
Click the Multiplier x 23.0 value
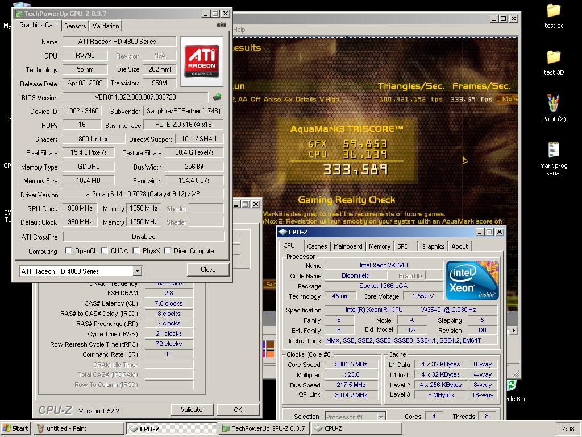point(351,374)
